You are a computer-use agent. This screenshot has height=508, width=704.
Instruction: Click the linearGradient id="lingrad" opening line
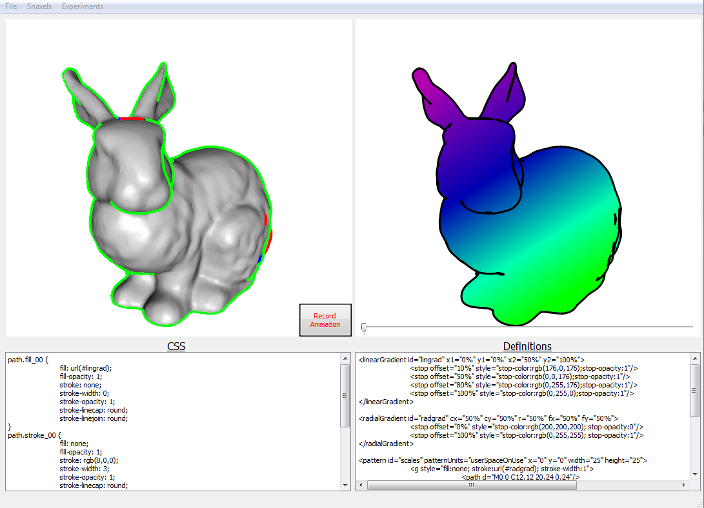(472, 360)
